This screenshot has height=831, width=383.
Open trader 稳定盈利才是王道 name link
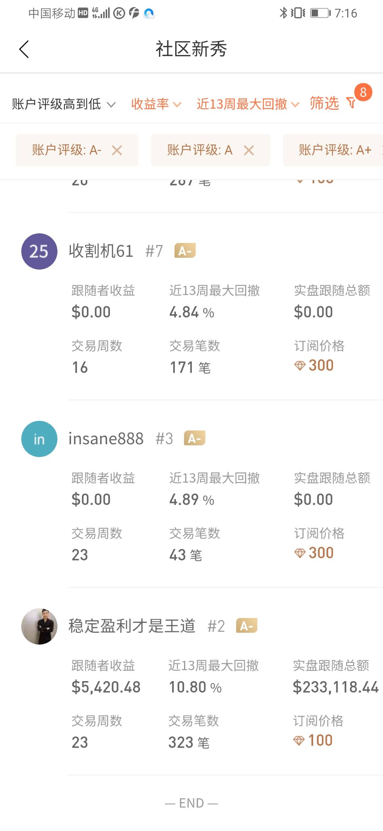point(132,626)
